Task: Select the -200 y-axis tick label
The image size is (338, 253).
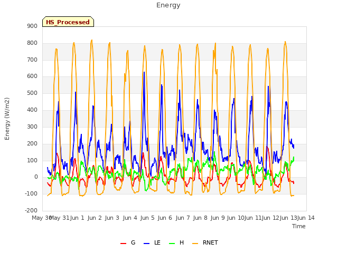Action: (x=31, y=210)
